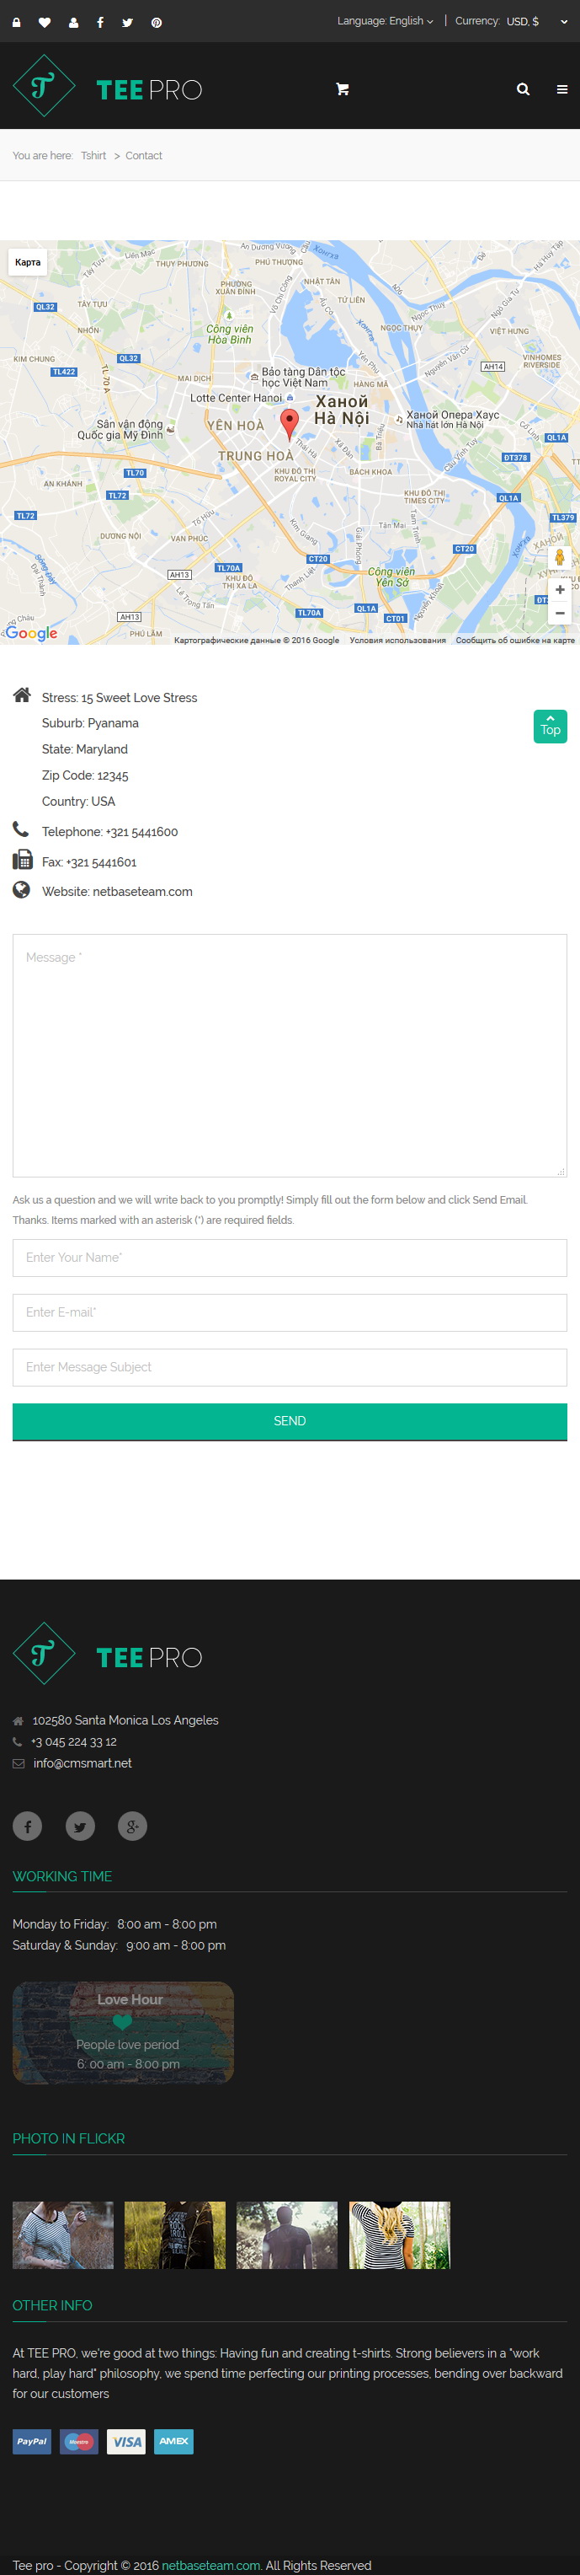Click the footer Twitter round icon

[80, 1826]
